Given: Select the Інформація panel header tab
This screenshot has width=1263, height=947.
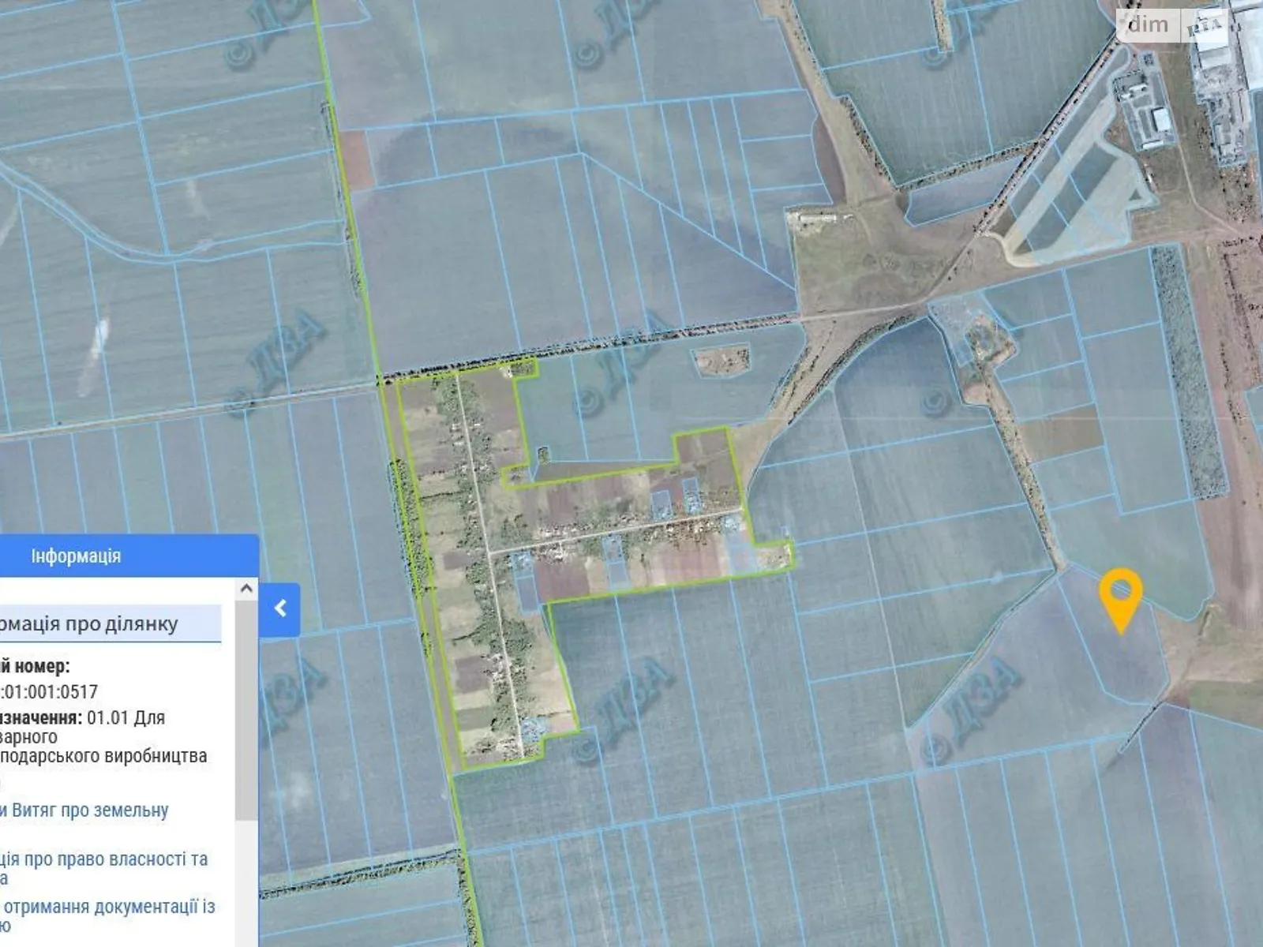Looking at the screenshot, I should pos(76,556).
